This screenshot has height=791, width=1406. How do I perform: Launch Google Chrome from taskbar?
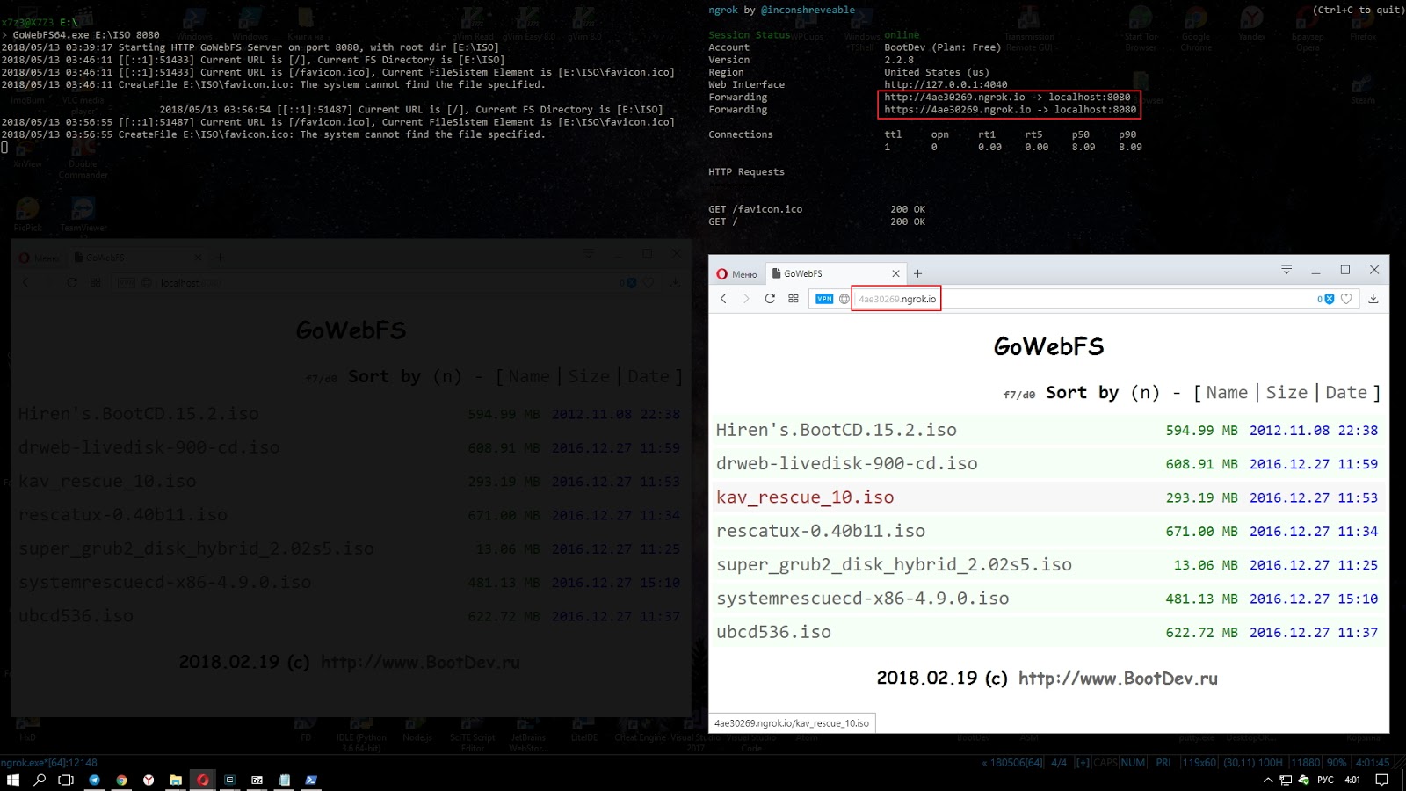121,780
